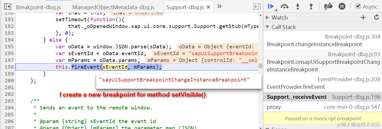This screenshot has height=129, width=382.
Task: Open the Breakpoint-dbg.js:304 source link
Action: click(x=353, y=37)
